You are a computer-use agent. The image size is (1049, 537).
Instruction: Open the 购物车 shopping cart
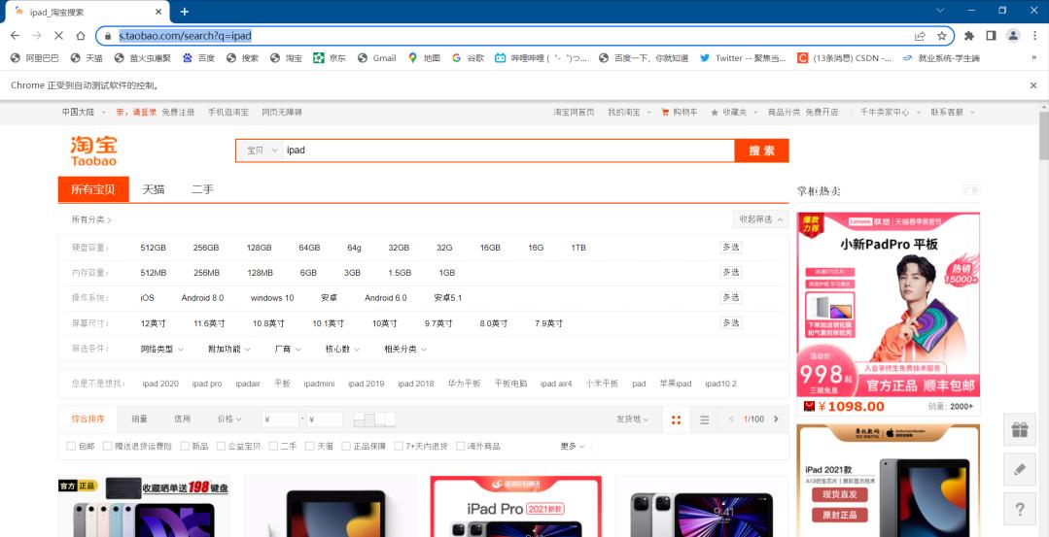(679, 113)
